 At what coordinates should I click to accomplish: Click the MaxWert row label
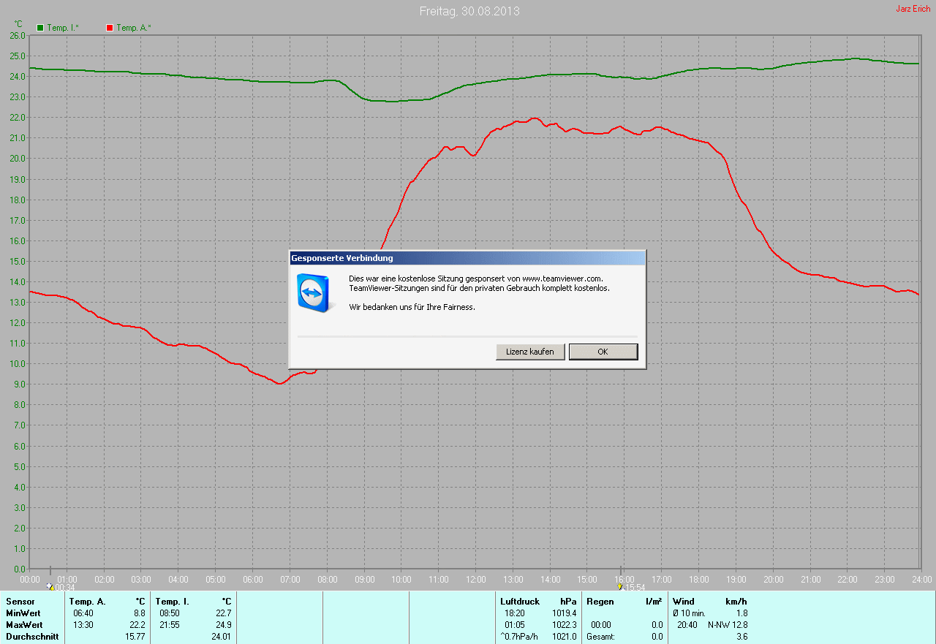pyautogui.click(x=24, y=625)
